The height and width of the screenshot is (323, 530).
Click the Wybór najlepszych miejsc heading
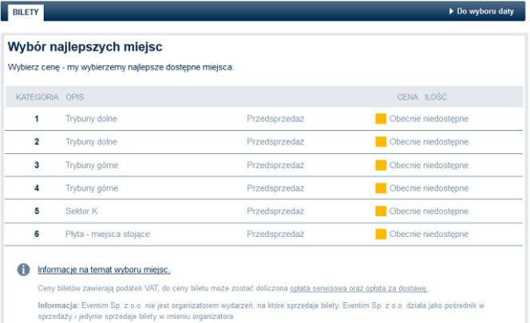point(85,47)
